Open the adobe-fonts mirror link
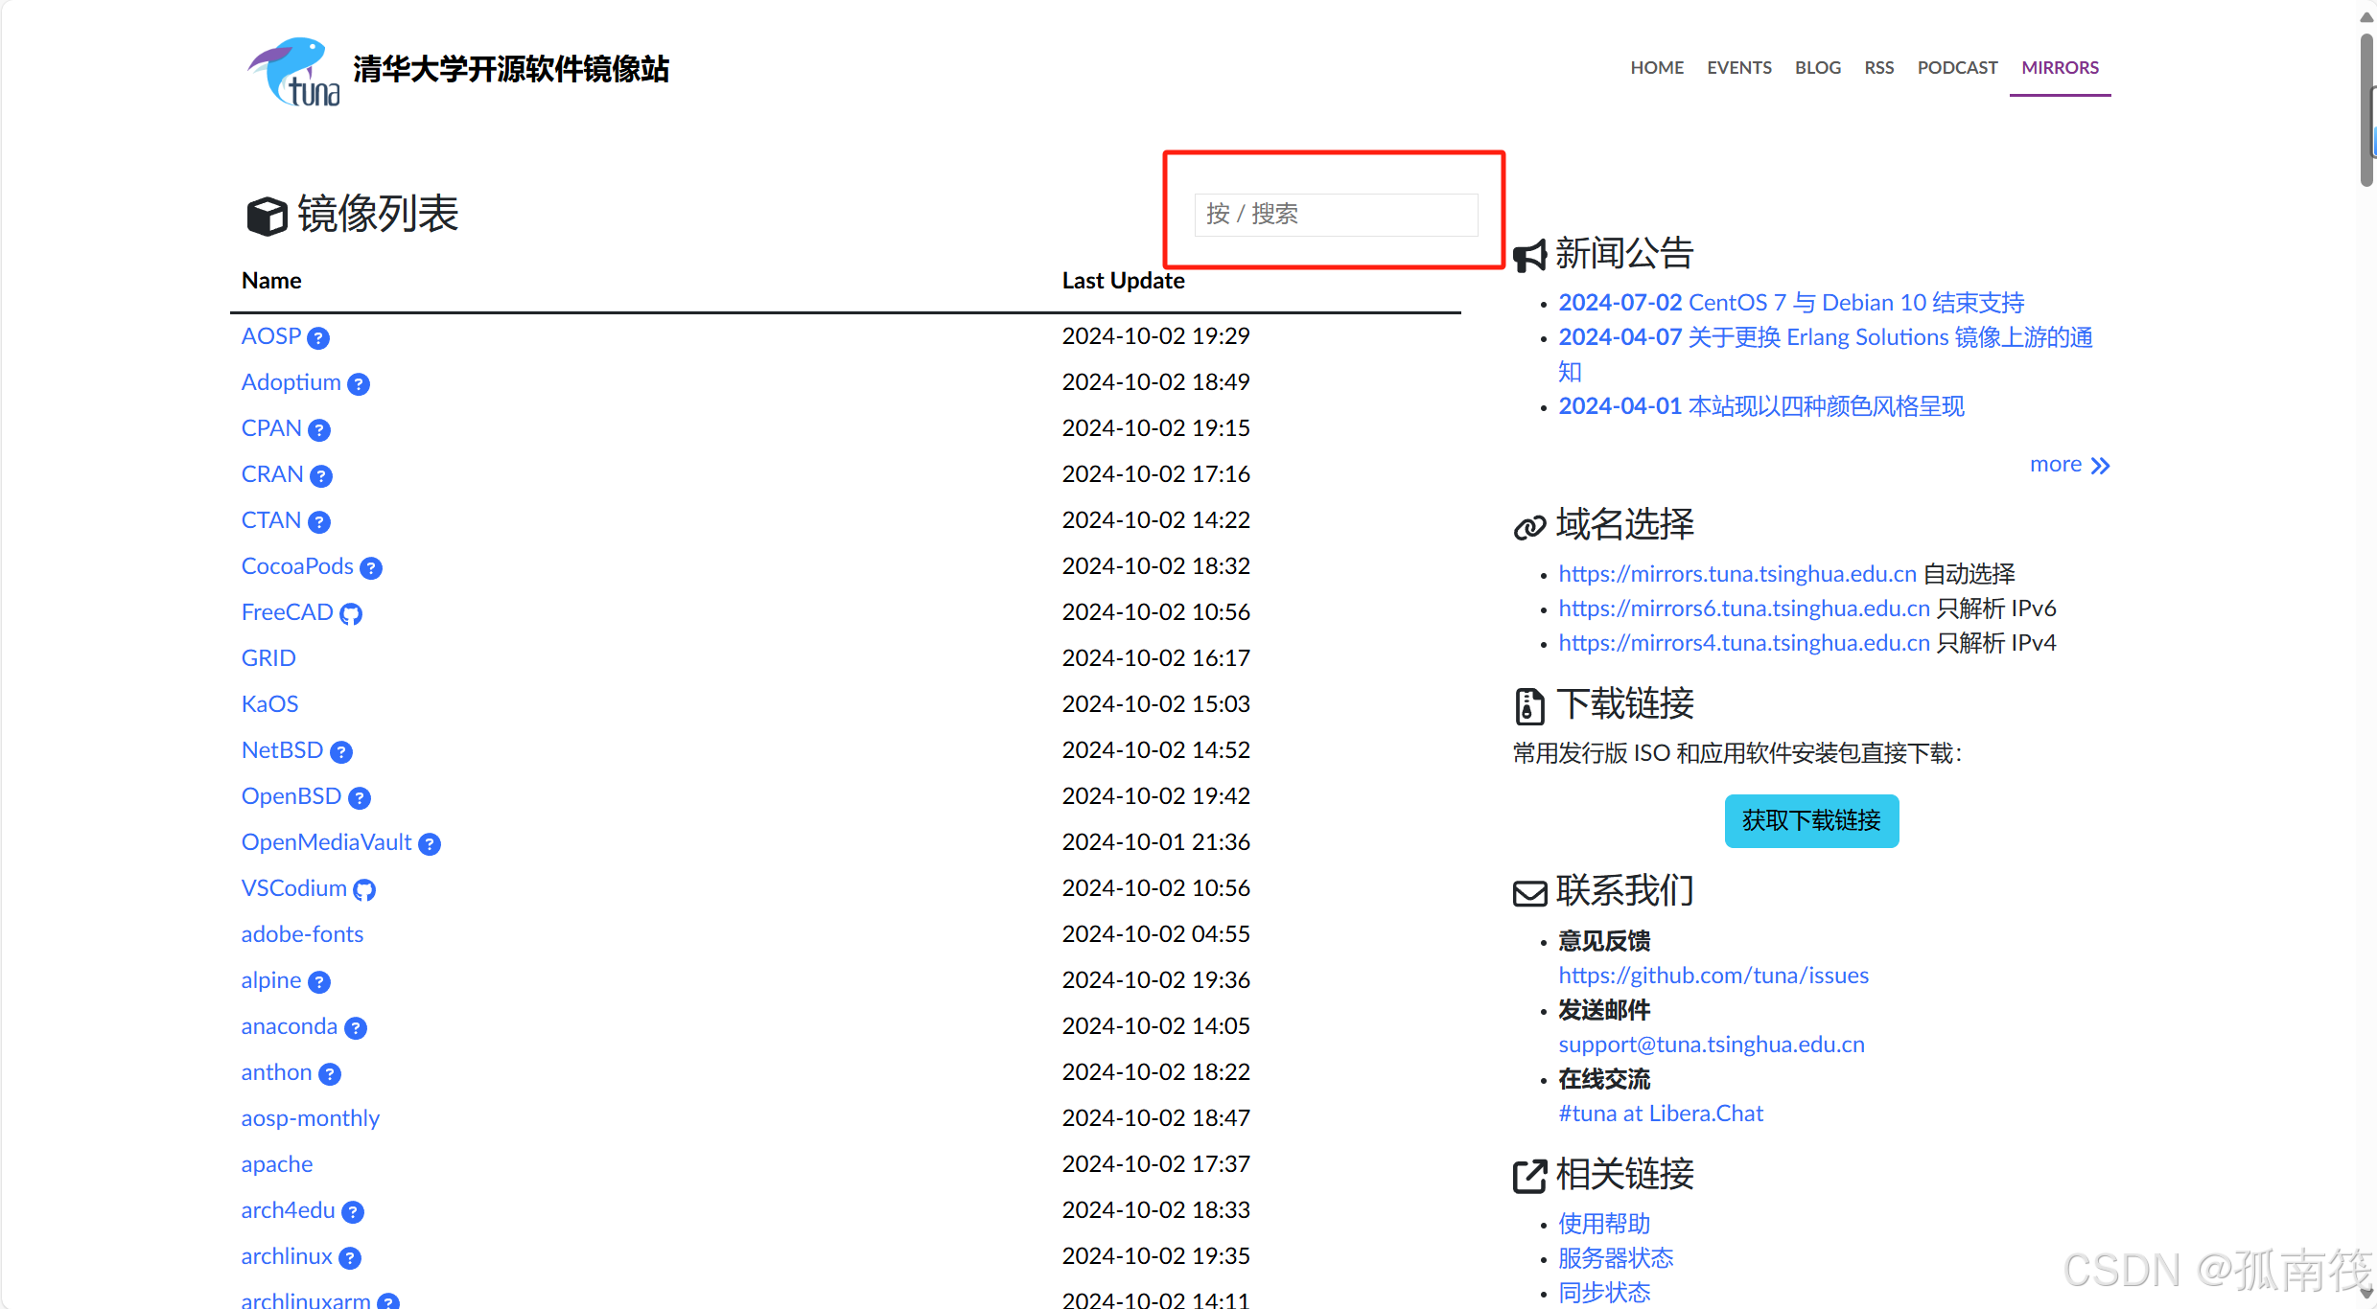Viewport: 2377px width, 1309px height. pos(302,934)
